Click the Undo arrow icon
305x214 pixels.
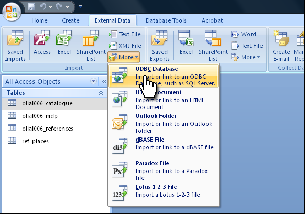[43, 7]
